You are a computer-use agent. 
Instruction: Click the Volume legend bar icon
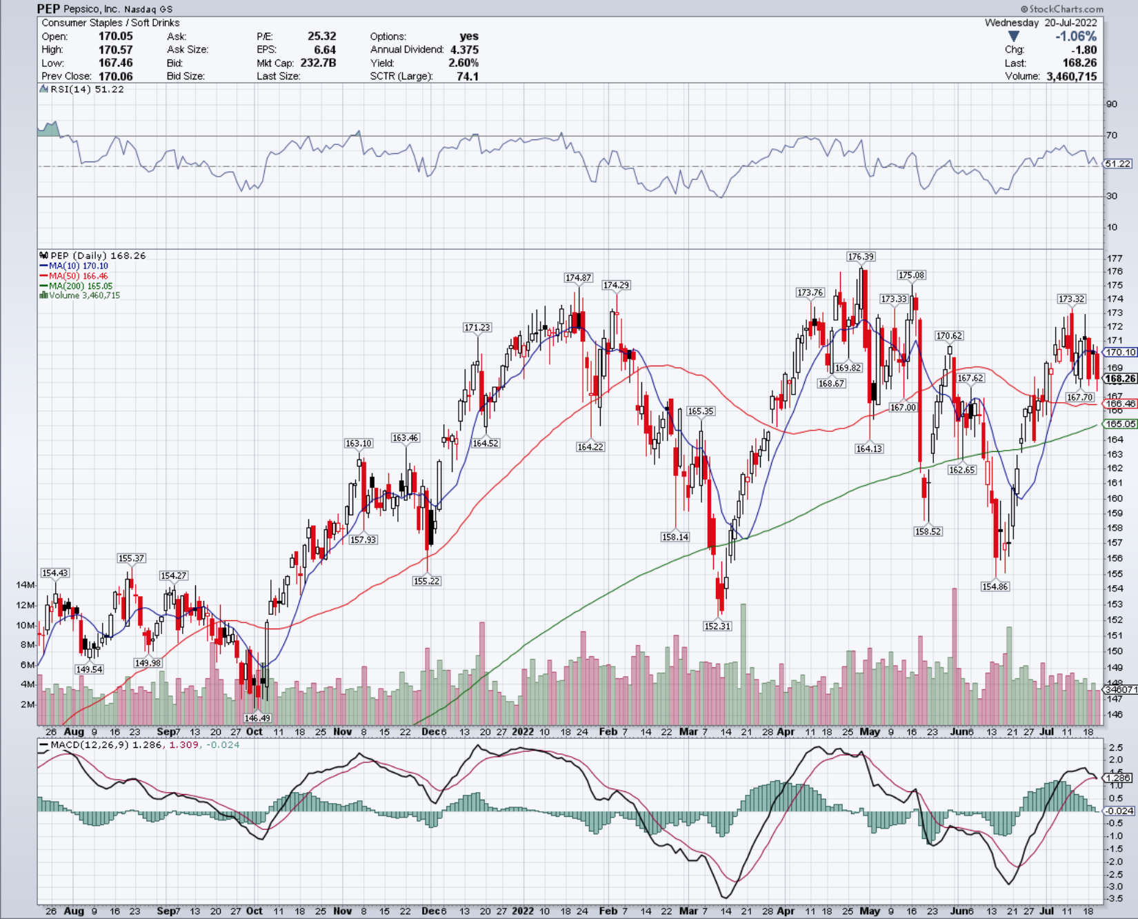[44, 295]
